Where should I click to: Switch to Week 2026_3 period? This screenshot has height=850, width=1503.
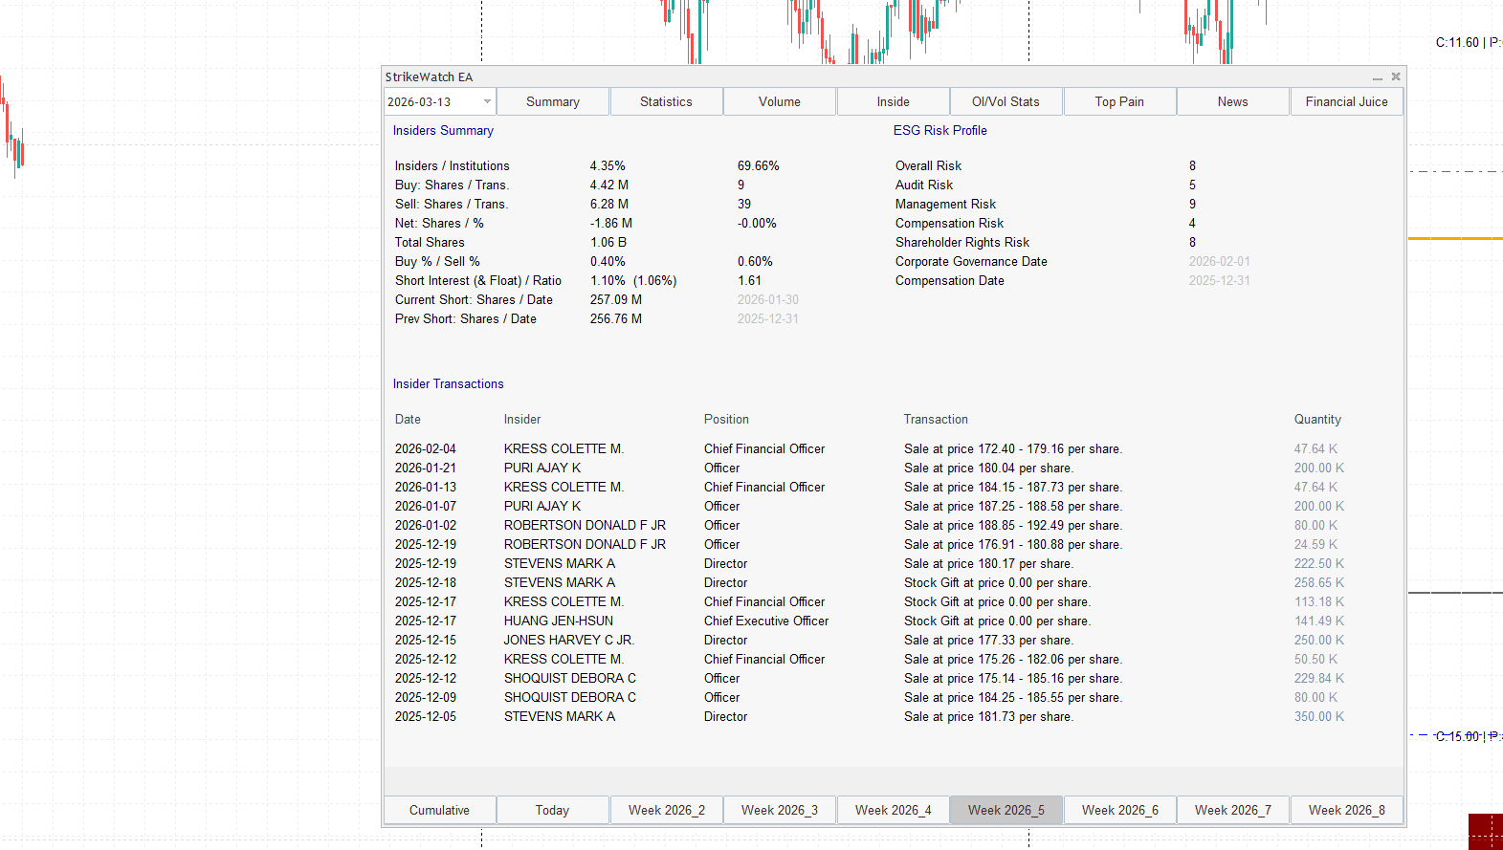[x=779, y=810]
